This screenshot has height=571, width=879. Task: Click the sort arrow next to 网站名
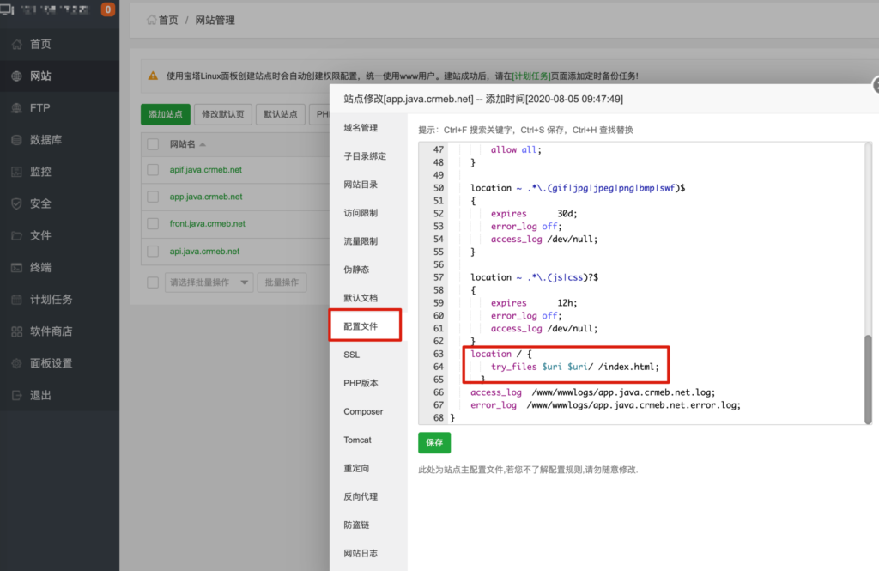point(203,145)
